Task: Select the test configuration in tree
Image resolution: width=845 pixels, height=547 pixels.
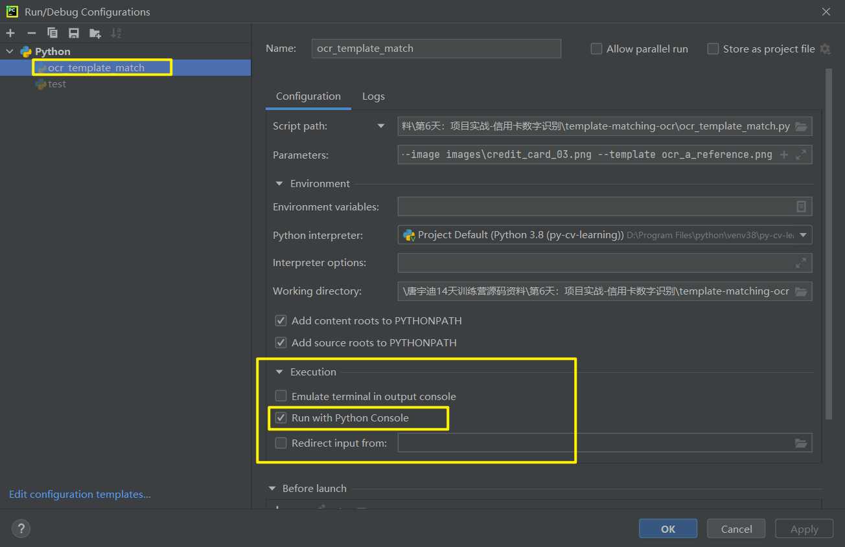Action: [125, 84]
